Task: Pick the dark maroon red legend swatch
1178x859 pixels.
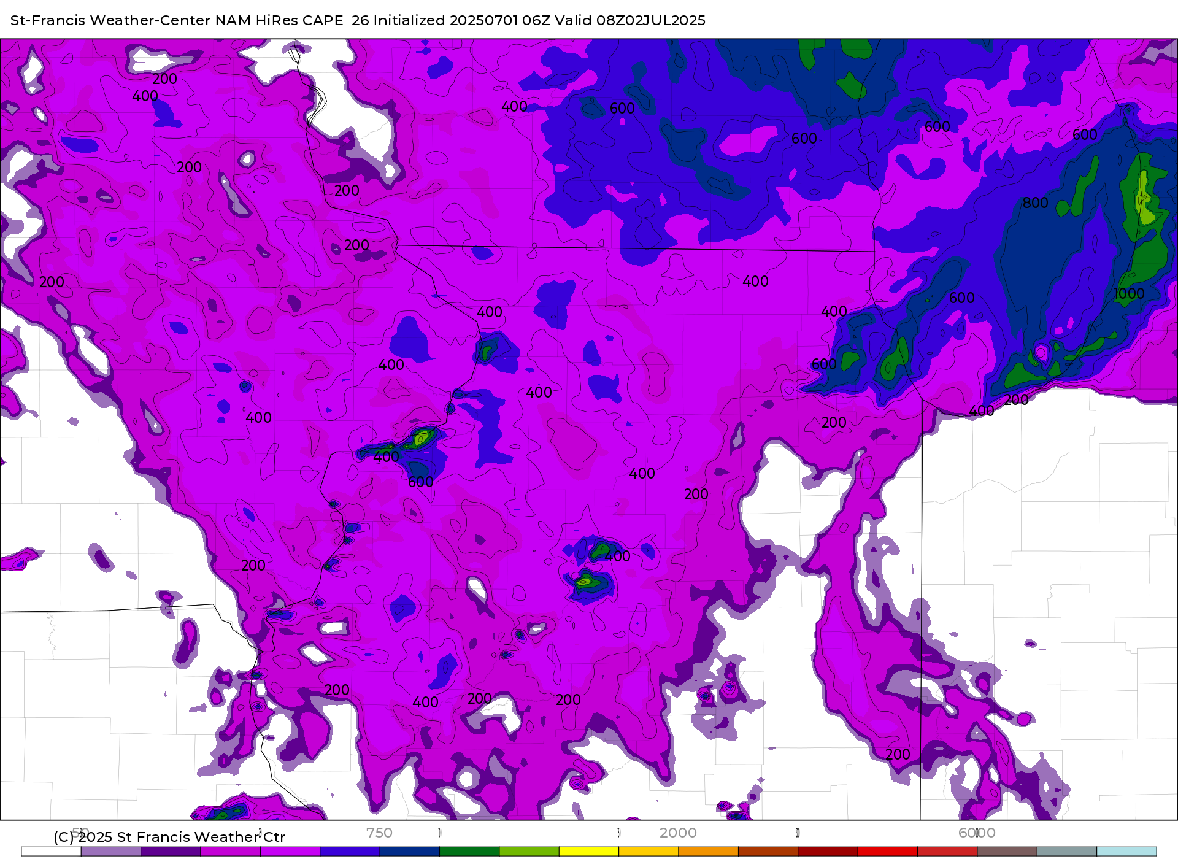Action: 828,852
